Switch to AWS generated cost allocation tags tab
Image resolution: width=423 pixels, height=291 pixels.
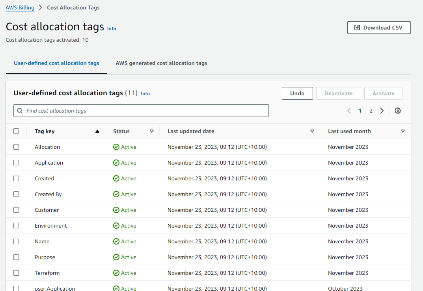click(x=161, y=63)
